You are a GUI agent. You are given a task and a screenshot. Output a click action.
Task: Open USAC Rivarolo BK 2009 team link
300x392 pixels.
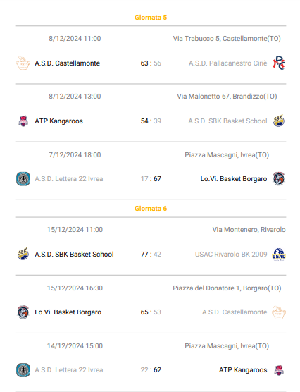click(231, 255)
